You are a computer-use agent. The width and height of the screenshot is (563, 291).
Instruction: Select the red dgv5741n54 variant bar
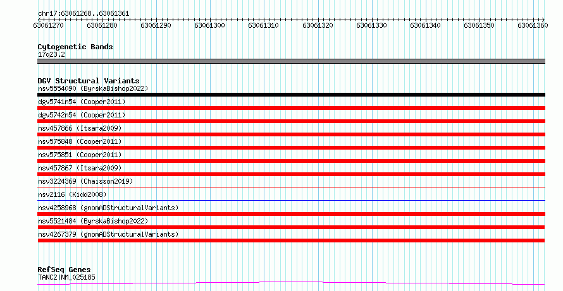(291, 108)
